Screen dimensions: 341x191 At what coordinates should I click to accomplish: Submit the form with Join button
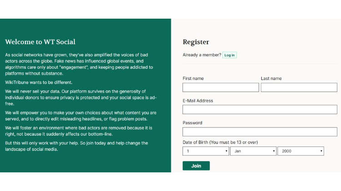196,166
